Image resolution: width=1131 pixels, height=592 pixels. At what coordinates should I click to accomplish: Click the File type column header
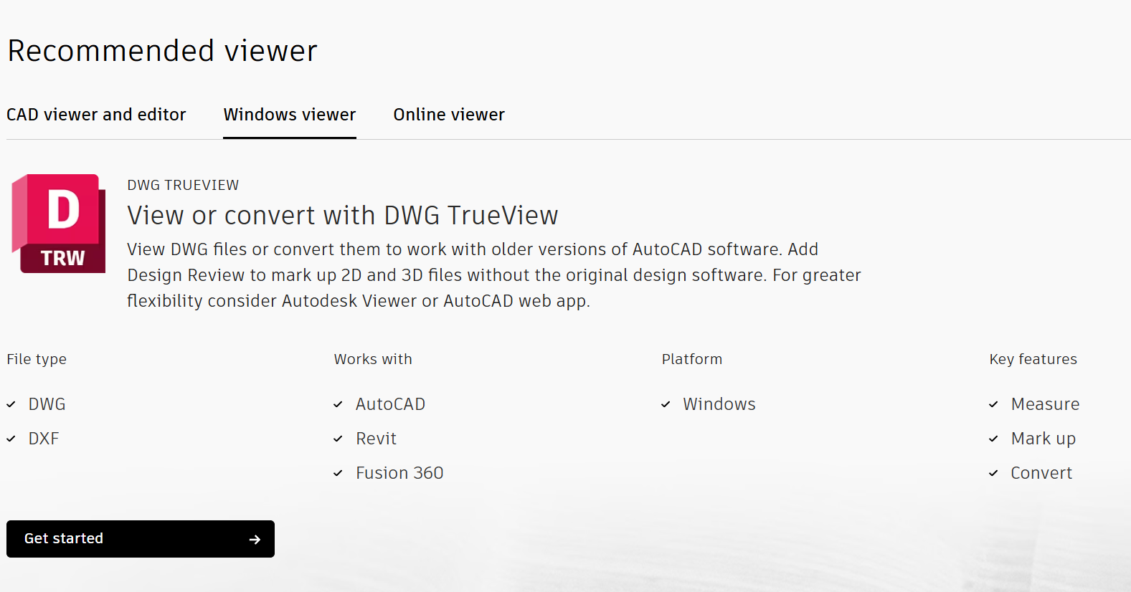[37, 359]
